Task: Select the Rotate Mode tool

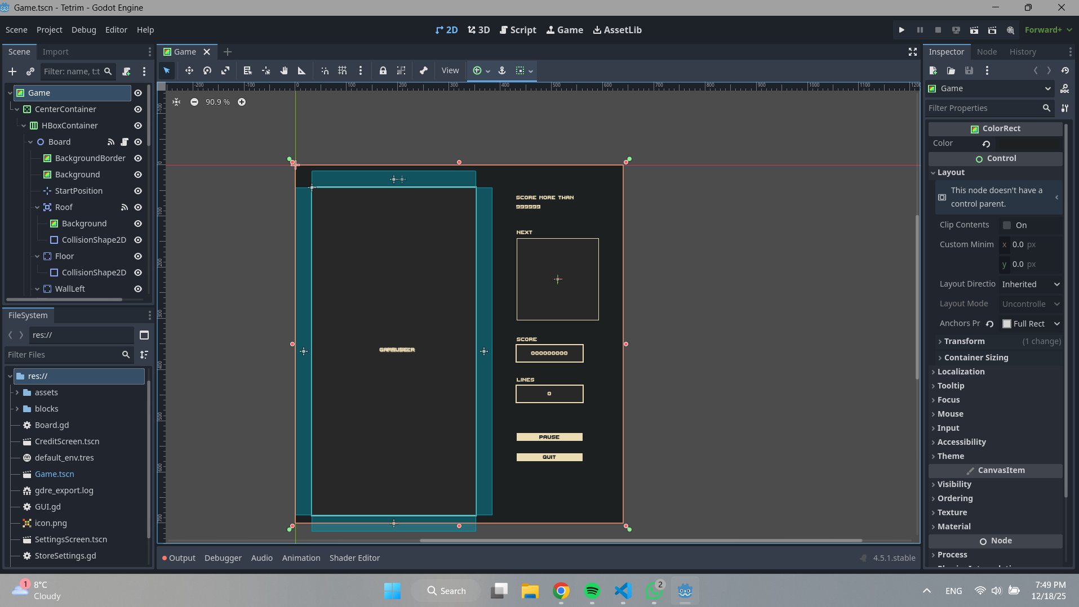Action: point(207,70)
